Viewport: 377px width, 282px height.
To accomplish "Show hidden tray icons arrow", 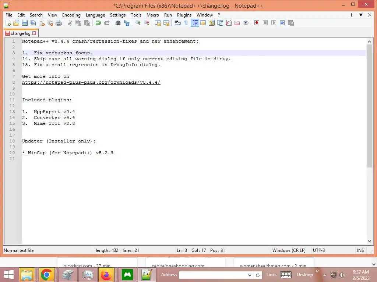I will pos(324,275).
